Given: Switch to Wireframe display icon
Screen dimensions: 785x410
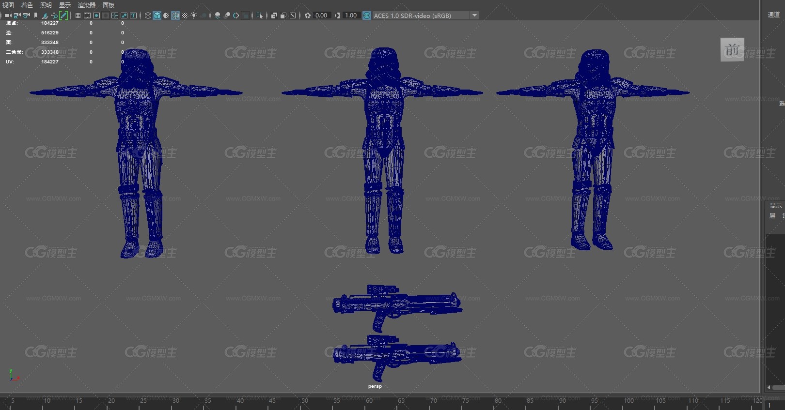Looking at the screenshot, I should point(148,15).
